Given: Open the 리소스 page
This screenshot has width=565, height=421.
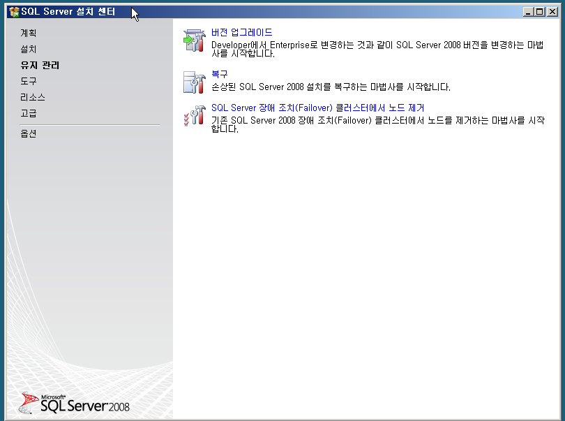Looking at the screenshot, I should point(33,98).
